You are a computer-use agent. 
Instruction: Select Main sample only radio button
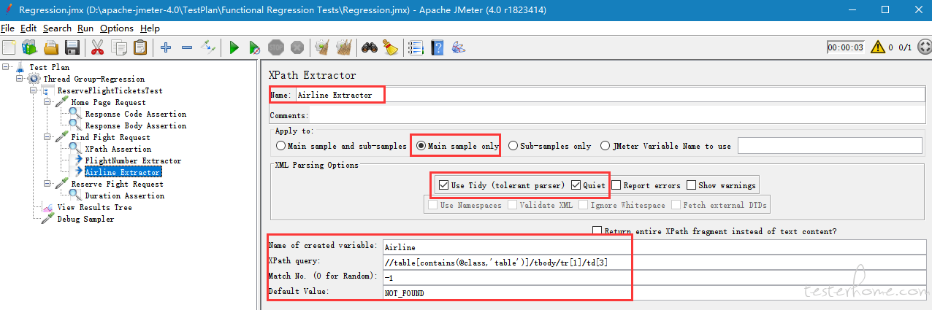click(421, 146)
